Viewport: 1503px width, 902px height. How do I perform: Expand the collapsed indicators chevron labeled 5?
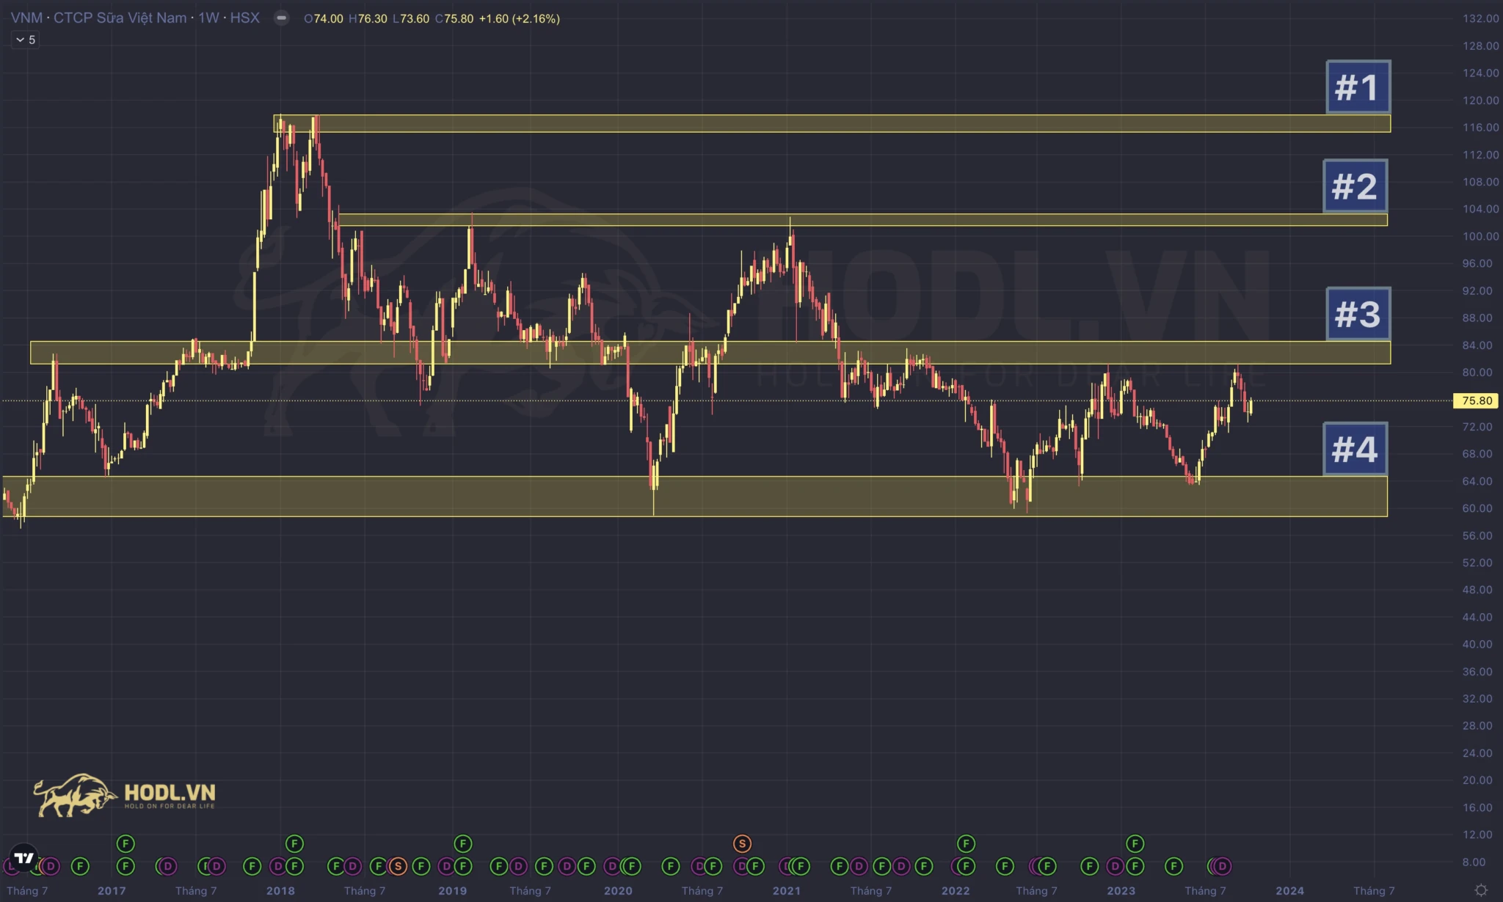25,40
